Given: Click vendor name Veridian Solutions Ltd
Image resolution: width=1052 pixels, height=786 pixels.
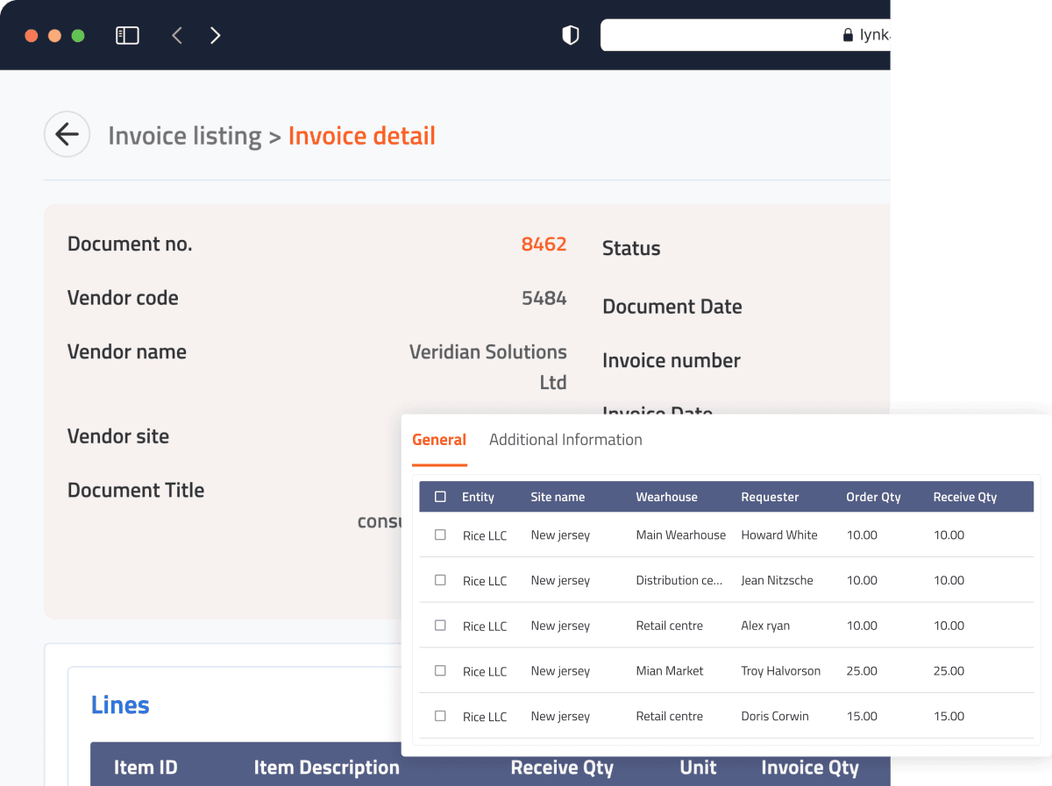Looking at the screenshot, I should (488, 366).
